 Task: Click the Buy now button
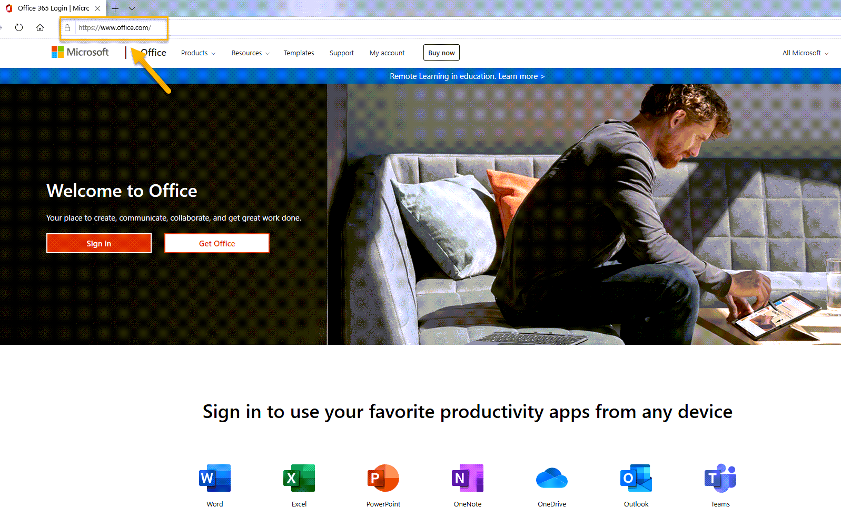tap(441, 53)
